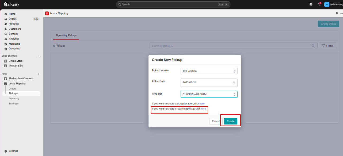The width and height of the screenshot is (343, 156).
Task: Go to Home in sidebar
Action: 12,14
